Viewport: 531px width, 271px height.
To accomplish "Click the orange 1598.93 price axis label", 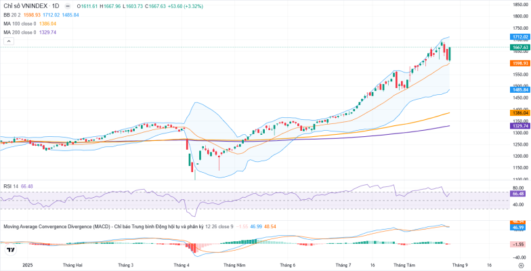I will click(x=520, y=63).
